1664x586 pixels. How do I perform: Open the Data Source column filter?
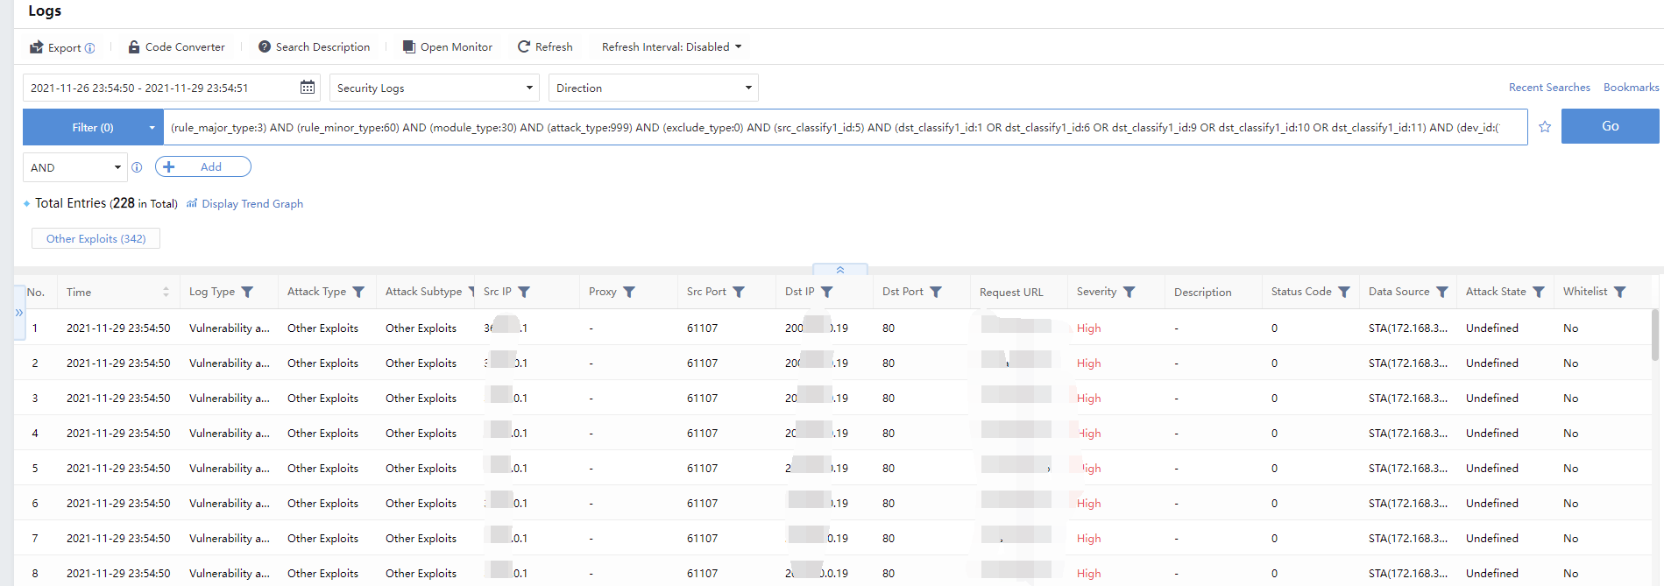(x=1442, y=293)
